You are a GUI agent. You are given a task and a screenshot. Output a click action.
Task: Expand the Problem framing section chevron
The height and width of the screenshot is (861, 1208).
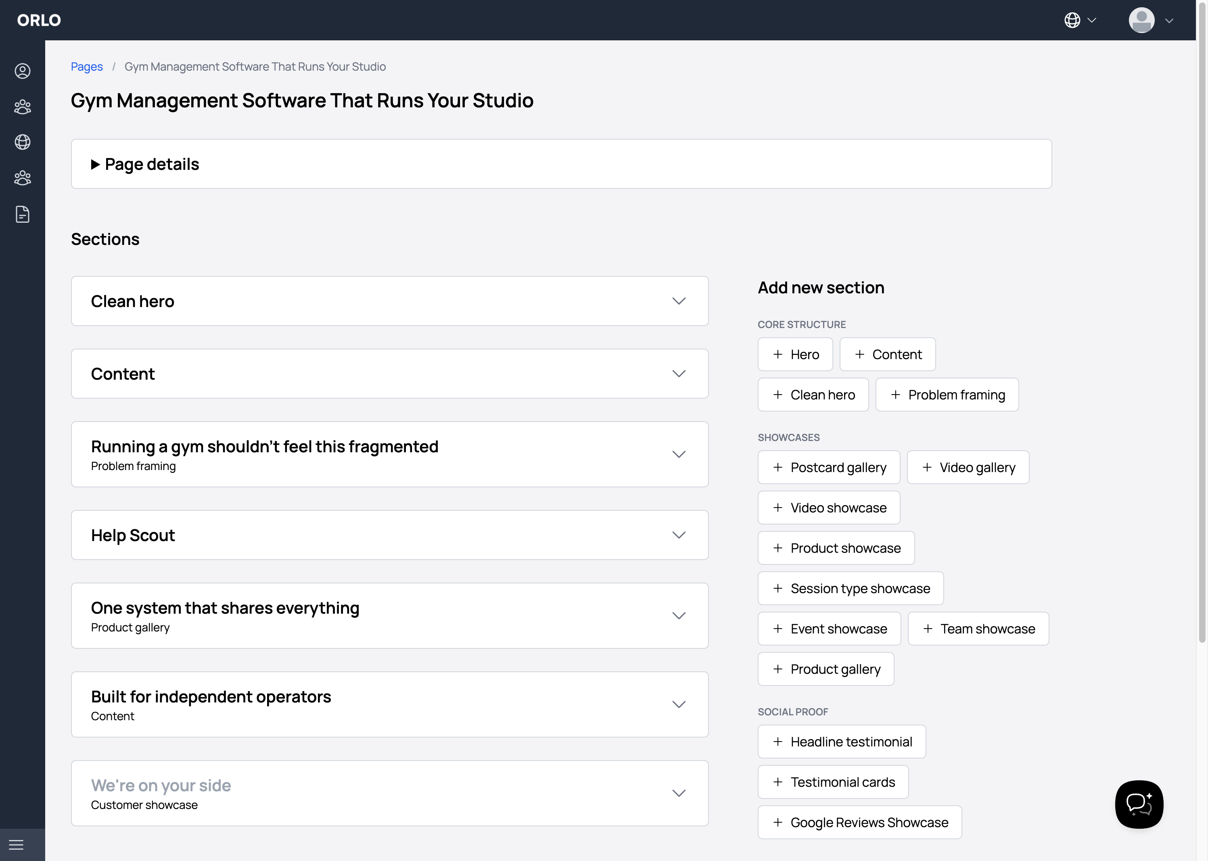click(x=679, y=454)
